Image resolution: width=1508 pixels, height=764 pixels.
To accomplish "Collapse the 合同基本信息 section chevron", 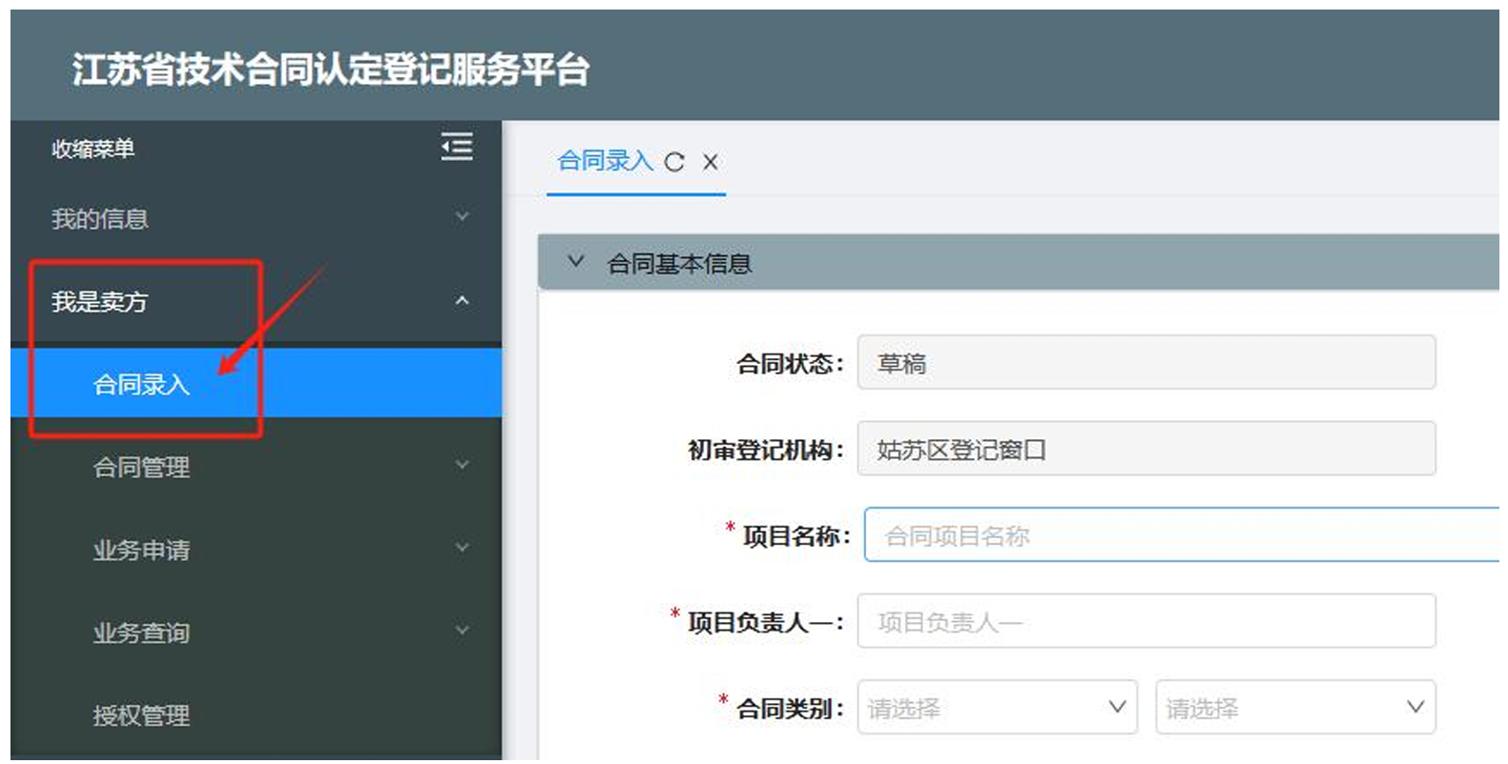I will coord(575,262).
